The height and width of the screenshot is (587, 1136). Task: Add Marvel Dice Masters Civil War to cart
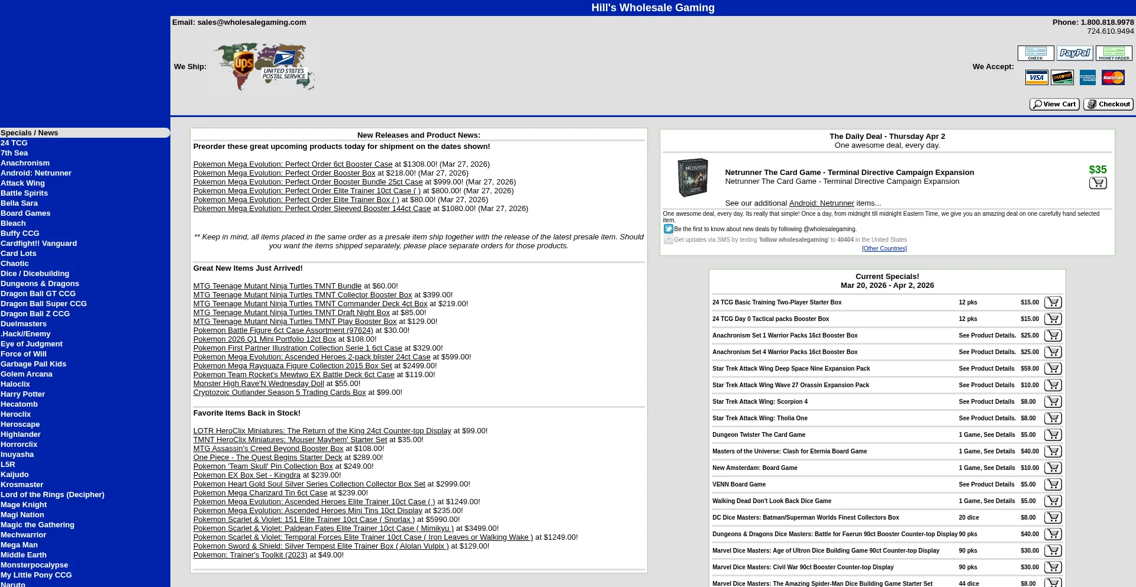click(x=1053, y=567)
